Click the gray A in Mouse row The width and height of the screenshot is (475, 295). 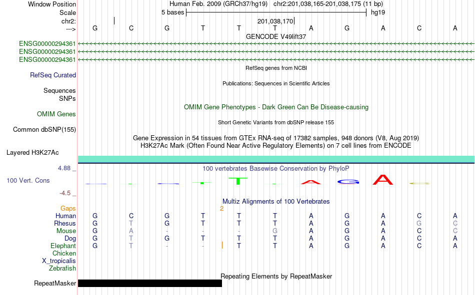131,231
